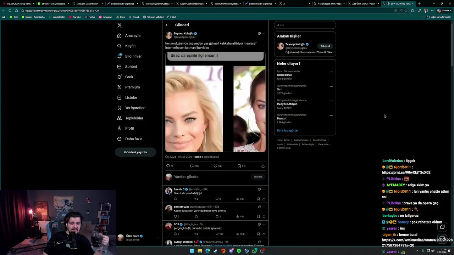Open WhatsApp from taskbar
The width and height of the screenshot is (454, 255).
click(x=254, y=251)
